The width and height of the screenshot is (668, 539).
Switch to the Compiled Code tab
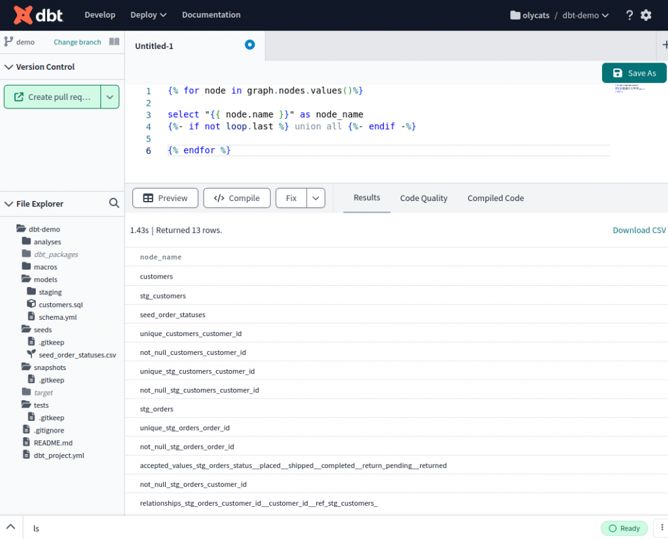point(496,198)
